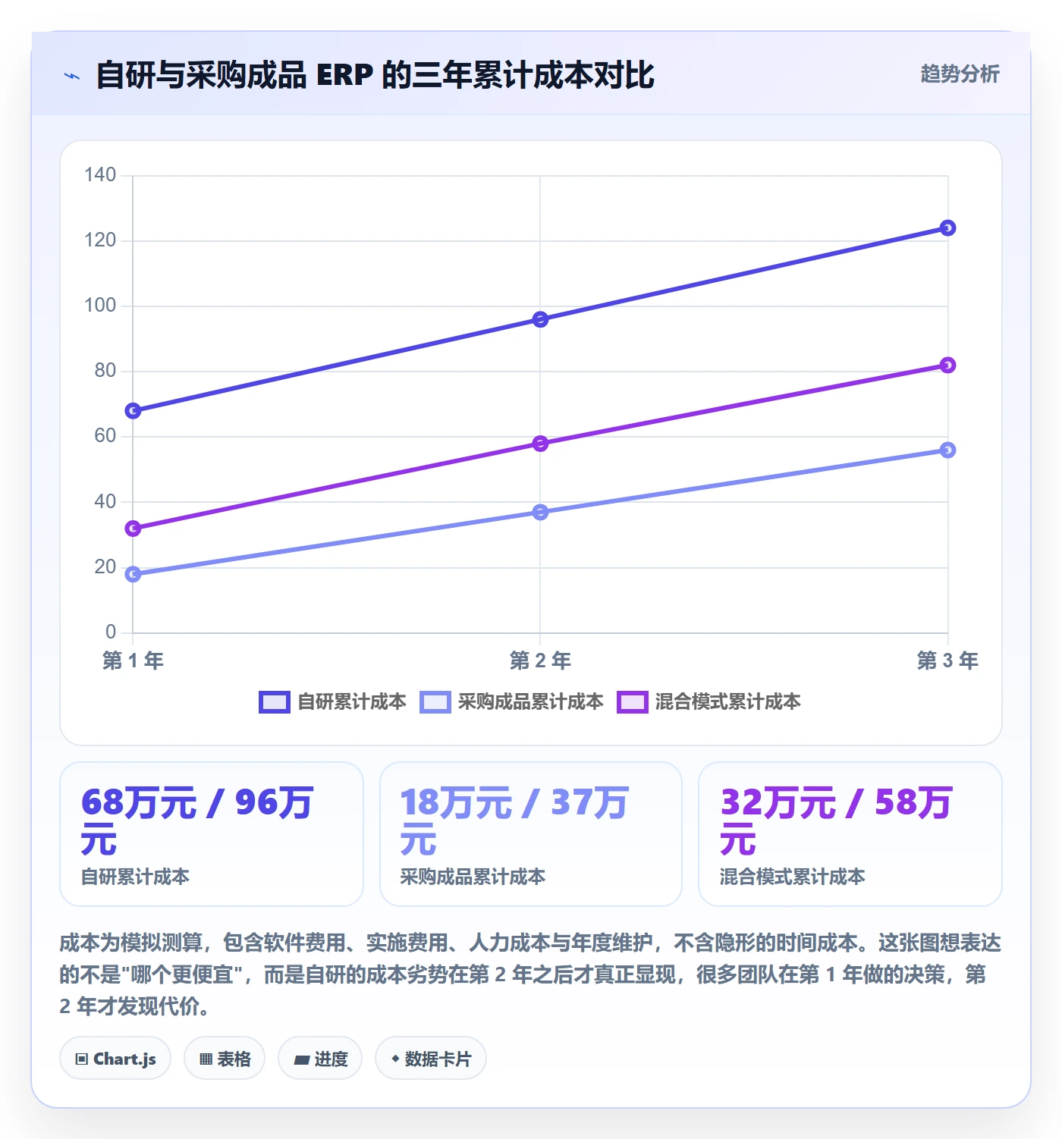Screen dimensions: 1062x1139
Task: Click the diamond icon in the 数据卡片 chip
Action: 395,1059
